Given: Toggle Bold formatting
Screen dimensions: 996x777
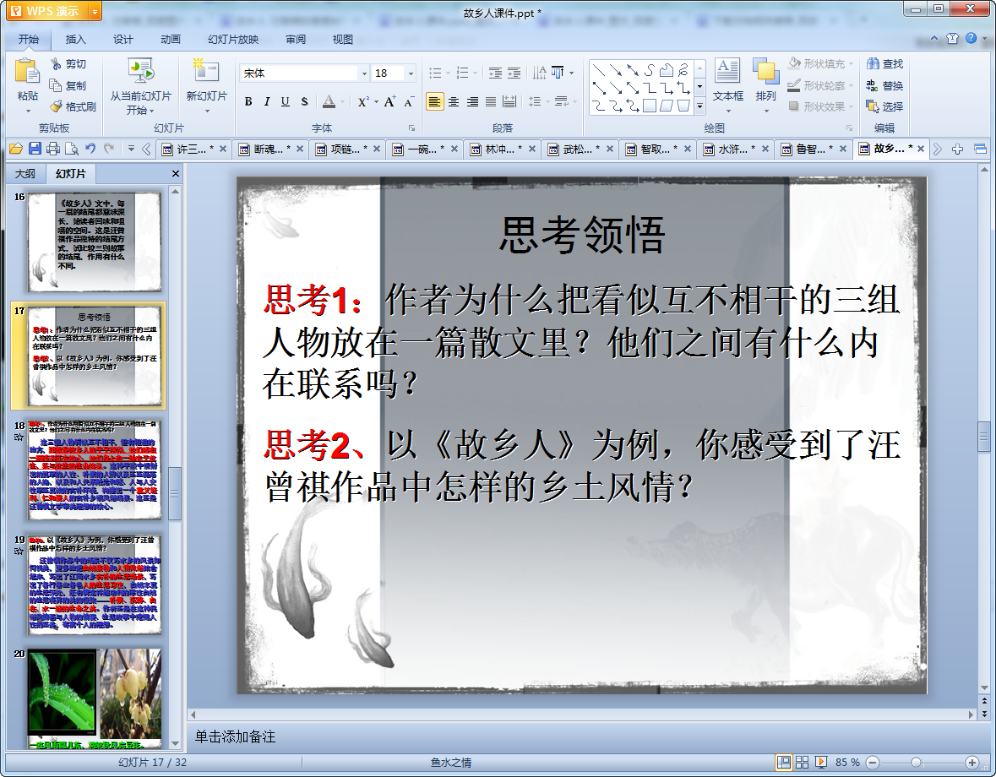Looking at the screenshot, I should click(248, 101).
